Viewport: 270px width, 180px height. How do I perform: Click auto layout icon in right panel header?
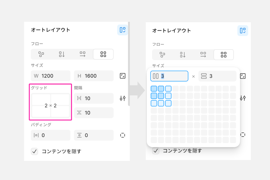pyautogui.click(x=243, y=31)
